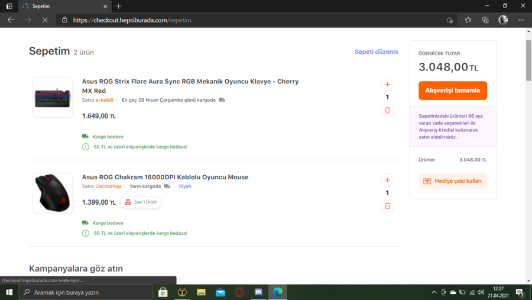The width and height of the screenshot is (532, 300).
Task: Click browser back arrow button
Action: [x=11, y=20]
